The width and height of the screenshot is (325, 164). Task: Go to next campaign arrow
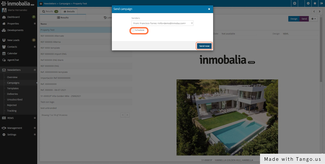(x=321, y=11)
